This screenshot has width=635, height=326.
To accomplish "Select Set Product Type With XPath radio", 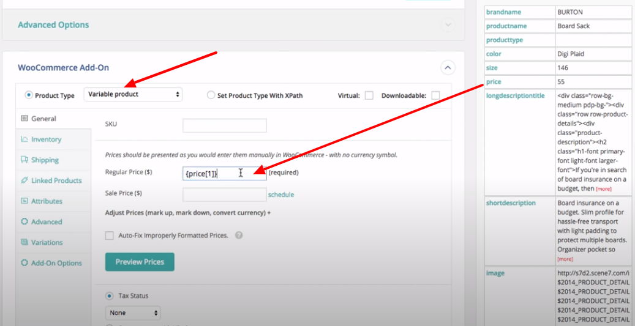I will (x=211, y=95).
